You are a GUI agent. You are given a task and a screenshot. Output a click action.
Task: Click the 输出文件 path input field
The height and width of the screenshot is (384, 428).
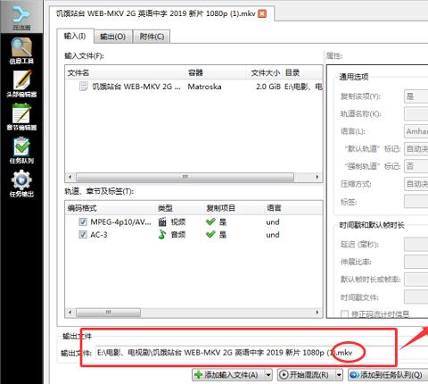tap(261, 353)
